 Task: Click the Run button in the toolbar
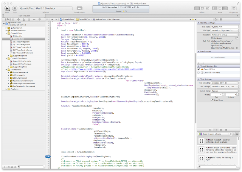point(7,8)
